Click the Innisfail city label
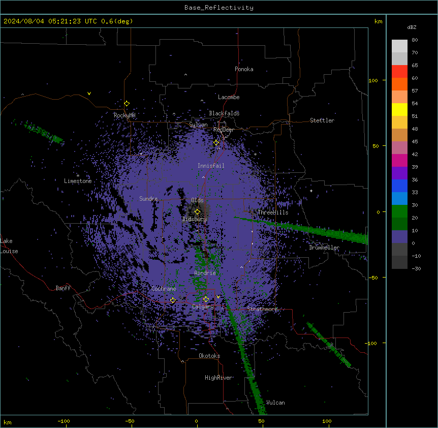Image resolution: width=438 pixels, height=428 pixels. pyautogui.click(x=211, y=166)
